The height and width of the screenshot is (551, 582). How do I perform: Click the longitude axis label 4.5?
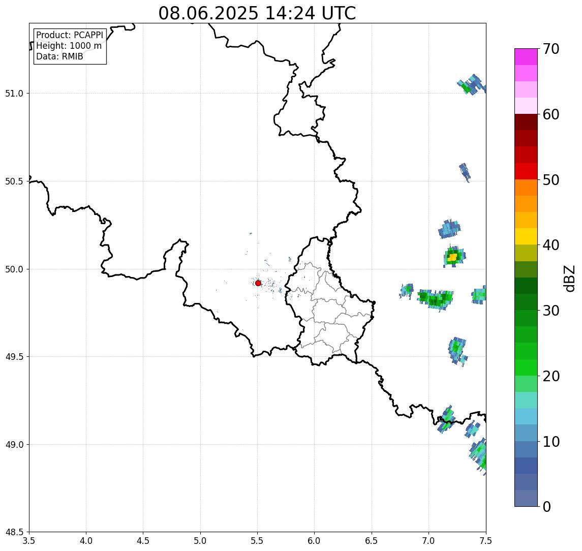click(143, 541)
